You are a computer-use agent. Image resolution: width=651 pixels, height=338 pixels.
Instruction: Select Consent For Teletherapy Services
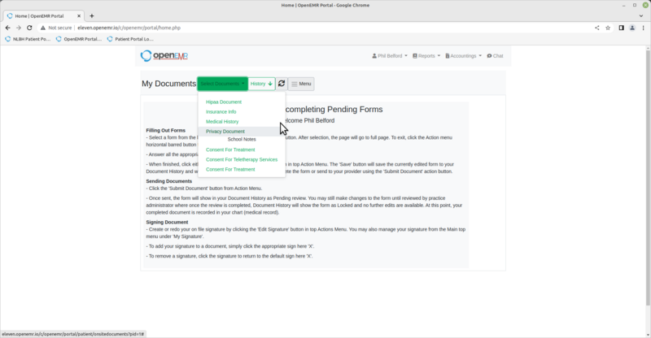(242, 159)
